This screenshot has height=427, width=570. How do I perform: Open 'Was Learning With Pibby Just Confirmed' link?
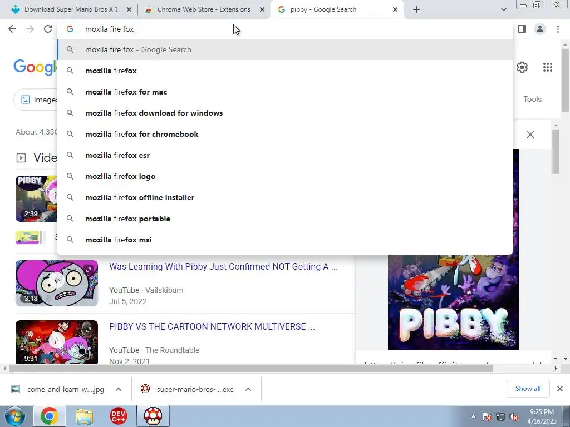click(223, 266)
